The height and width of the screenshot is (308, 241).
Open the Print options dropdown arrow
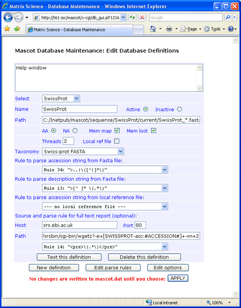click(177, 29)
